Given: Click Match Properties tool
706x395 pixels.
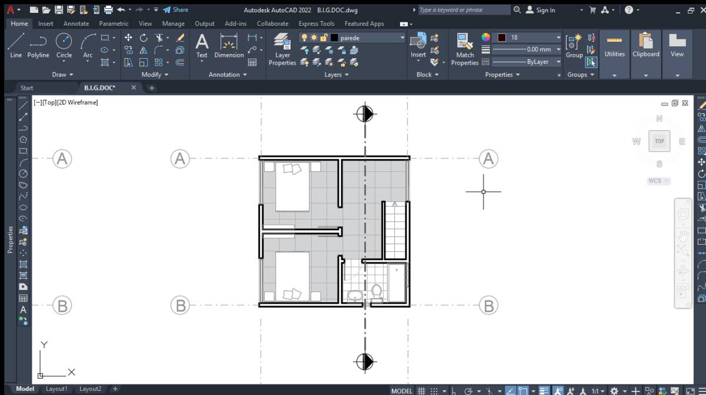Looking at the screenshot, I should (x=465, y=49).
